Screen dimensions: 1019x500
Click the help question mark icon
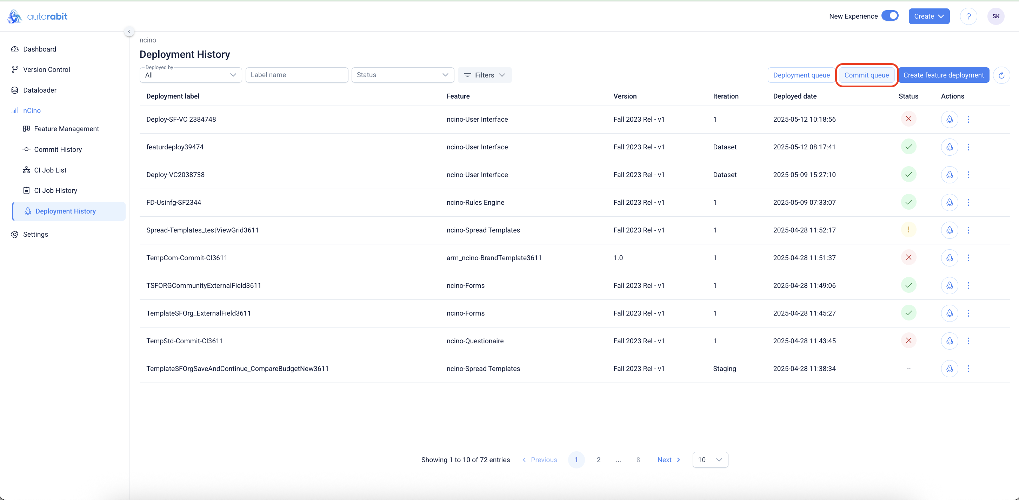(x=968, y=16)
